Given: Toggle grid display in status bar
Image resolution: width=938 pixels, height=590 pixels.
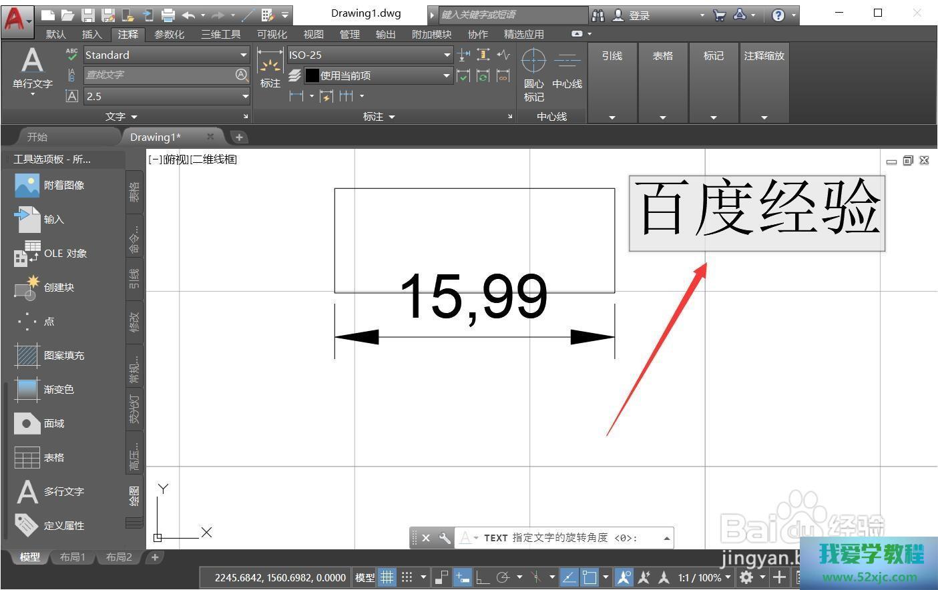Looking at the screenshot, I should point(387,577).
